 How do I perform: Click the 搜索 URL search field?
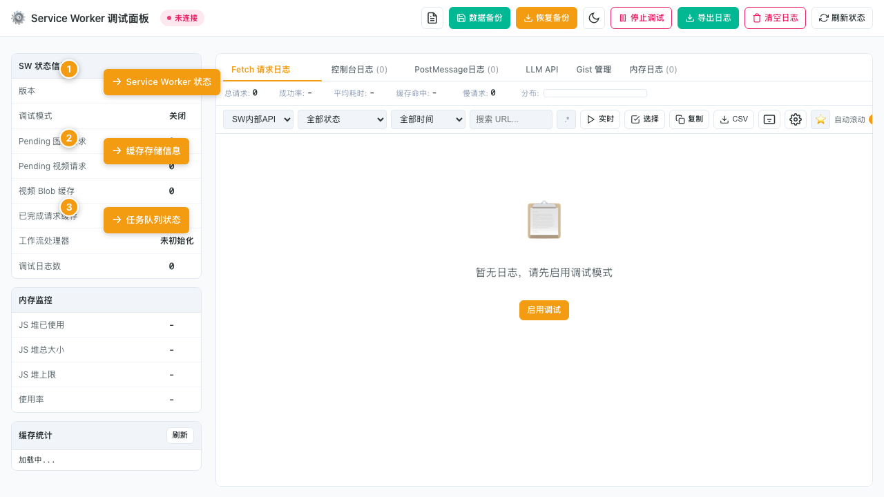511,119
